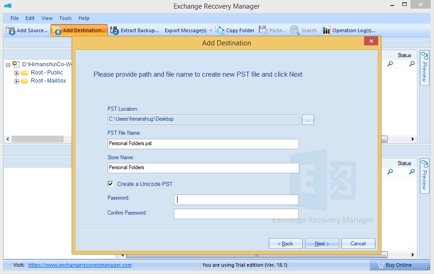Click upper pane right search magnifier icon
The image size is (434, 274).
pos(412,64)
